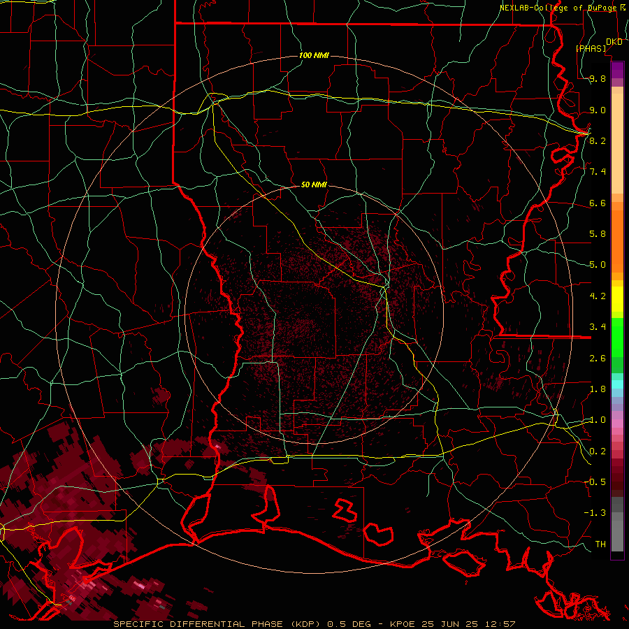Click the "[PHAS]" legend unit label

pyautogui.click(x=591, y=48)
